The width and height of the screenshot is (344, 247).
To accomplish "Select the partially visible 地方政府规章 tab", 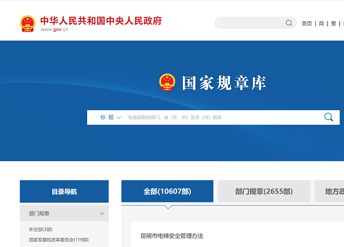I will [x=329, y=191].
